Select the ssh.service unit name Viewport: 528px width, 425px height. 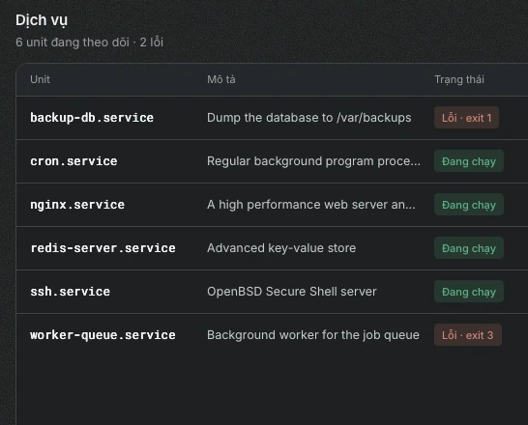click(70, 292)
